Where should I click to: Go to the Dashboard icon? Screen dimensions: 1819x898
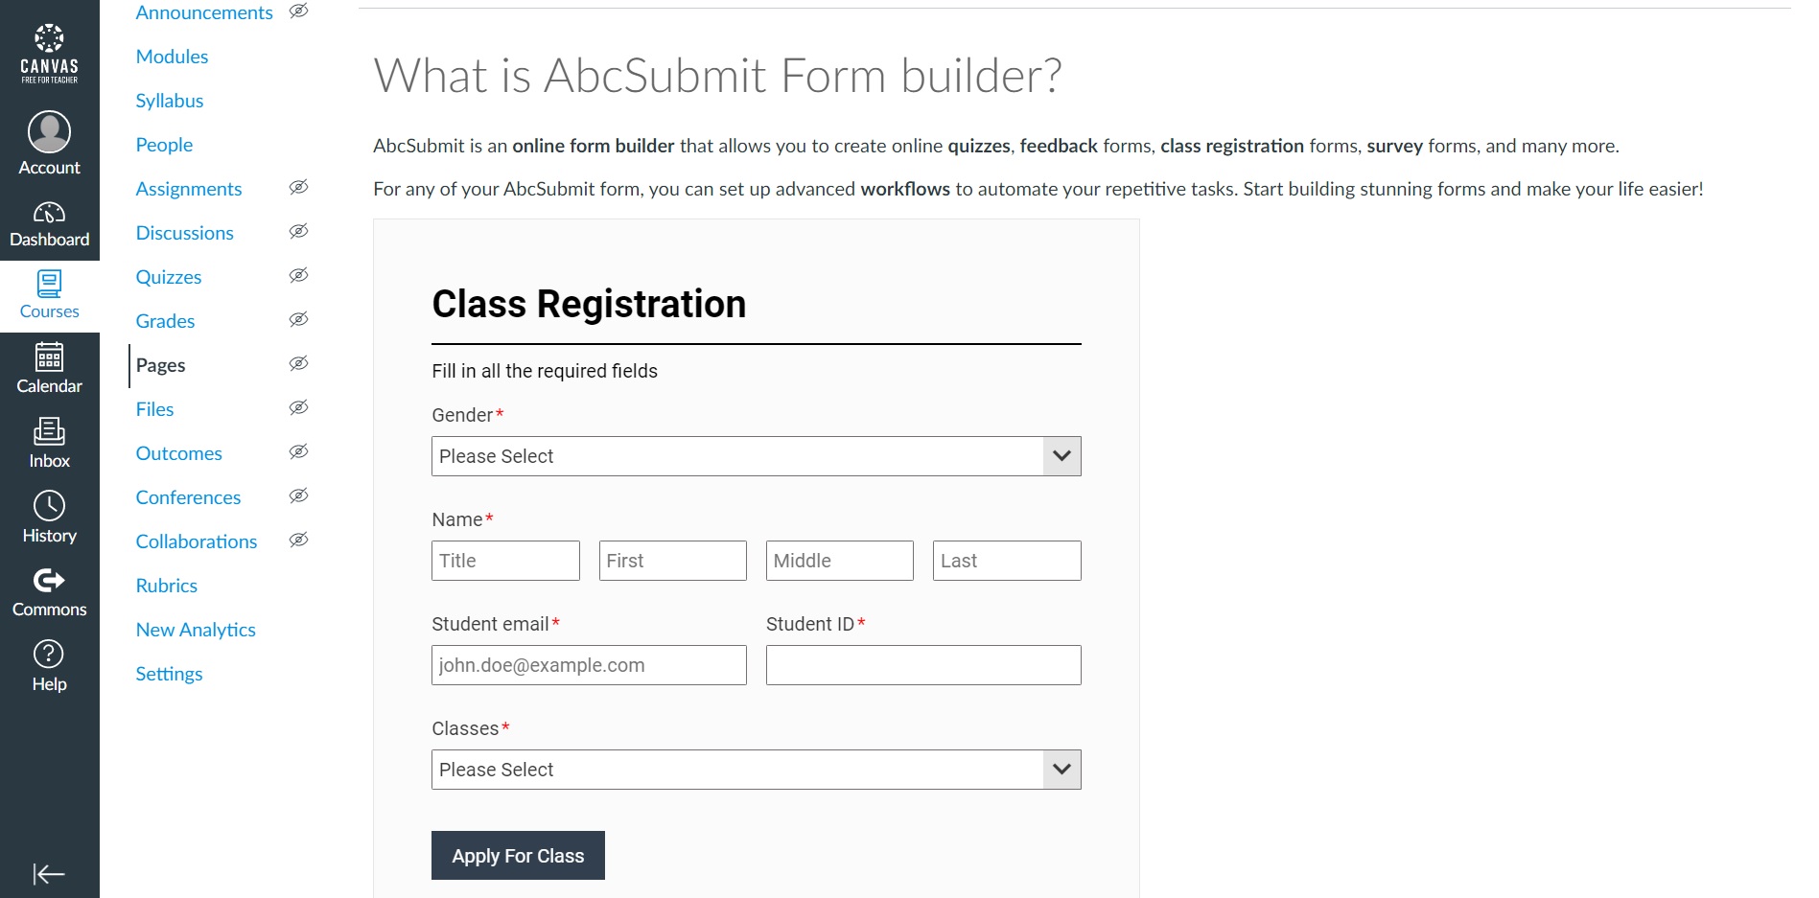tap(49, 212)
